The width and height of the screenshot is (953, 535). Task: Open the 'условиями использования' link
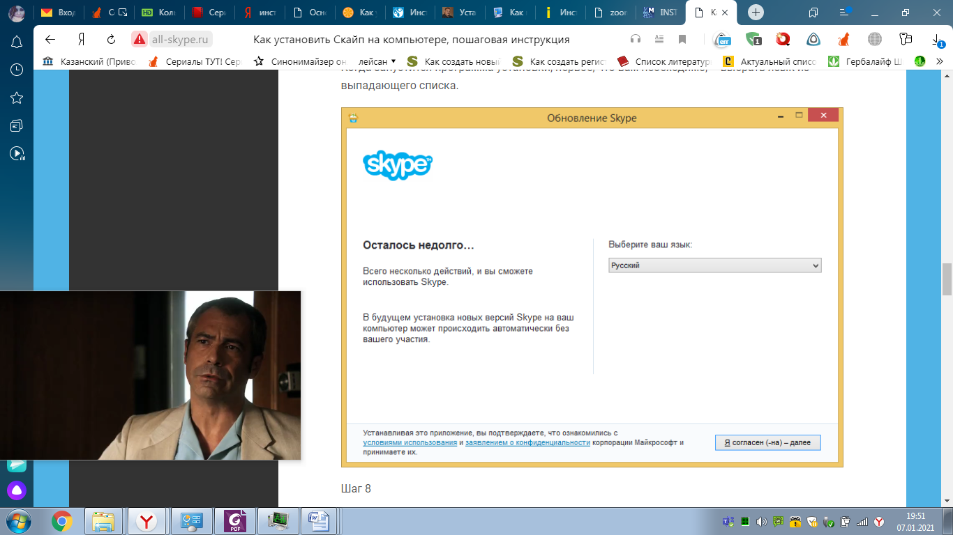tap(410, 442)
